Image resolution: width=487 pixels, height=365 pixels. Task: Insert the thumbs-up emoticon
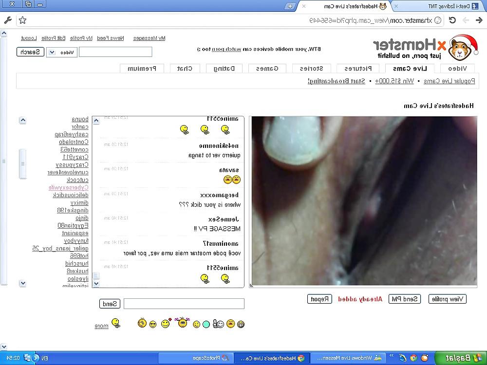coord(219,324)
